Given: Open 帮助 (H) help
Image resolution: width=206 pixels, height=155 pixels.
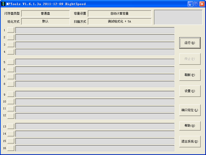Looking at the screenshot, I should click(190, 126).
